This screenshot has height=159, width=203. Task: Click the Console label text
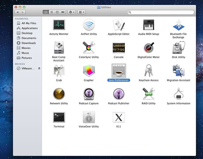pyautogui.click(x=119, y=57)
